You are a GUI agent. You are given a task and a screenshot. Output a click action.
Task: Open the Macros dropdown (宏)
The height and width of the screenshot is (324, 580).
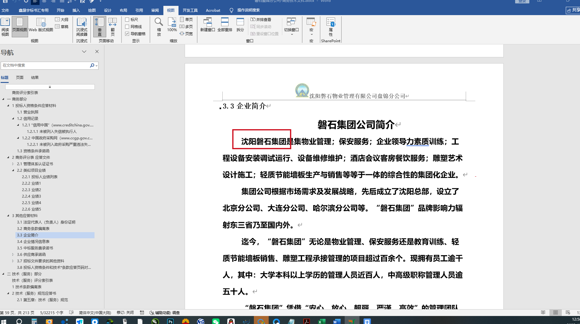coord(311,27)
